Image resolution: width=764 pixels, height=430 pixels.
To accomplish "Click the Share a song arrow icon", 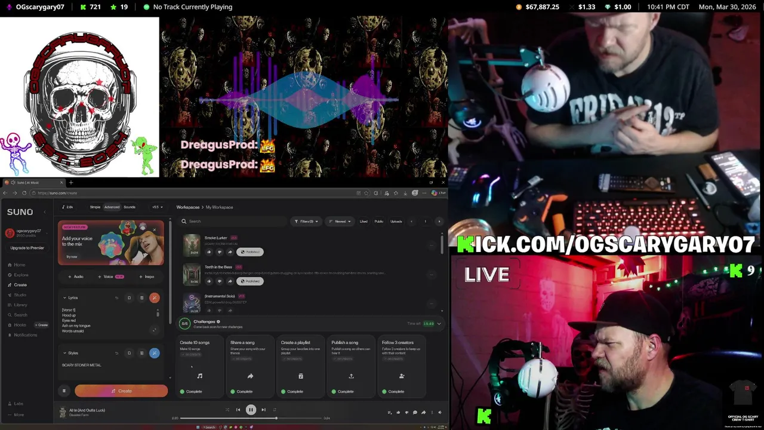I will tap(250, 376).
